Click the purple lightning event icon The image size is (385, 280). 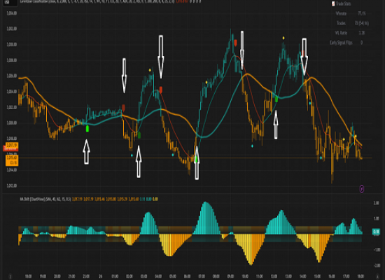point(362,189)
